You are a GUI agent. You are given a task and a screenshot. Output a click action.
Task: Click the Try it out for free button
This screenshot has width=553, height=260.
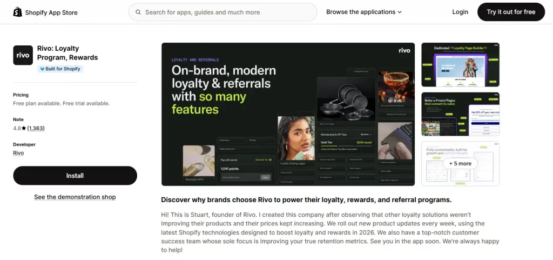511,12
